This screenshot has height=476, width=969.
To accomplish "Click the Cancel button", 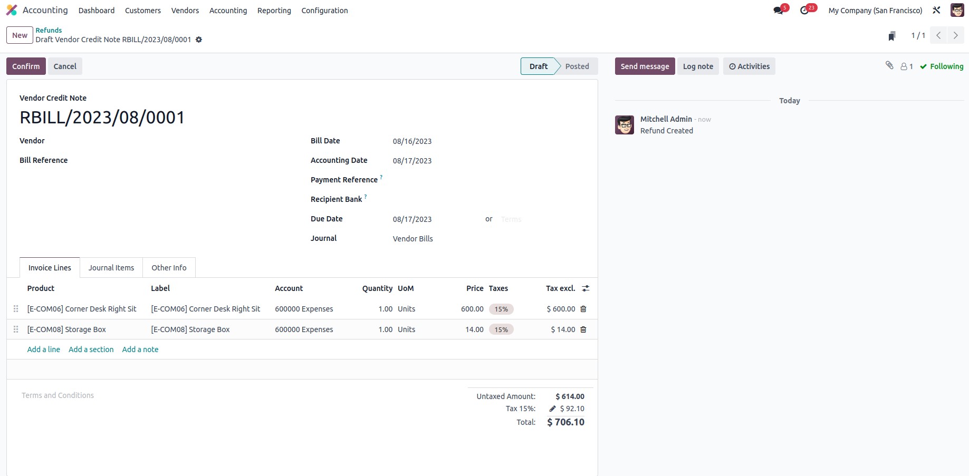I will (65, 66).
